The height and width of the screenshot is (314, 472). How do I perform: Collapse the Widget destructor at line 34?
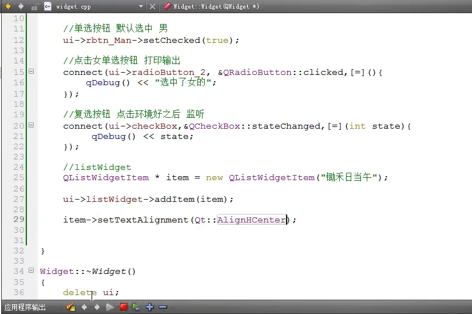31,271
